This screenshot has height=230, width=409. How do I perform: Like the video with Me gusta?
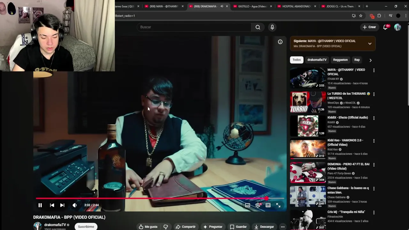[148, 227]
